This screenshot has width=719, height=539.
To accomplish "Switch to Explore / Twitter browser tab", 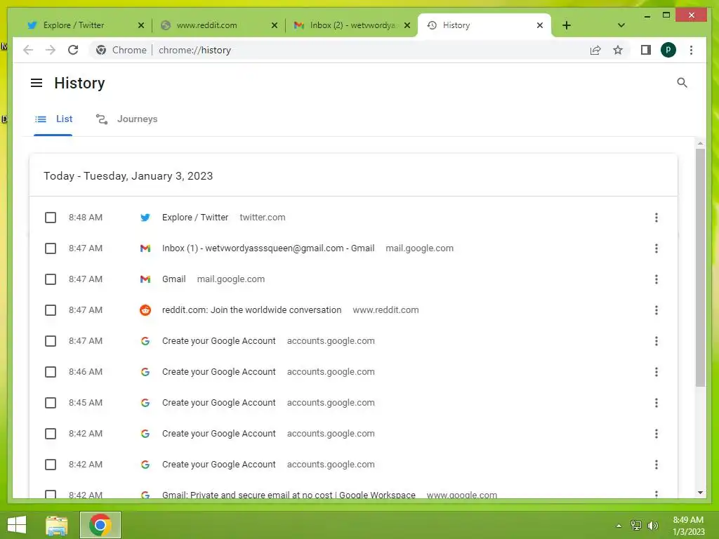I will pos(85,25).
